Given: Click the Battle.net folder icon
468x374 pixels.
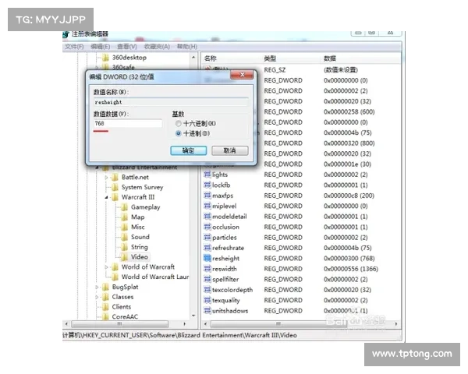Looking at the screenshot, I should 115,177.
